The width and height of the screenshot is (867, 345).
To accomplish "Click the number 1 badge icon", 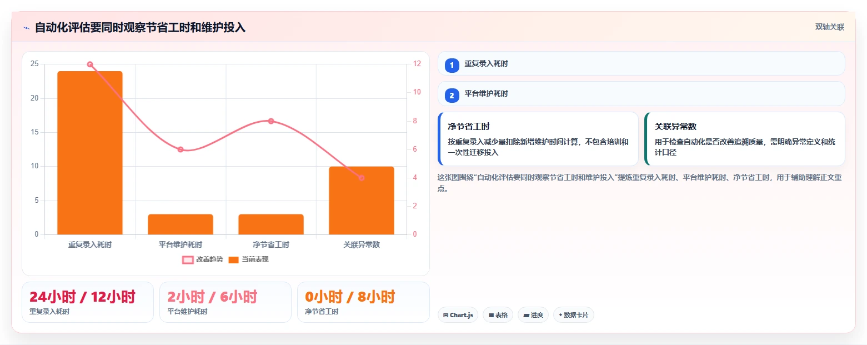I will pos(452,66).
